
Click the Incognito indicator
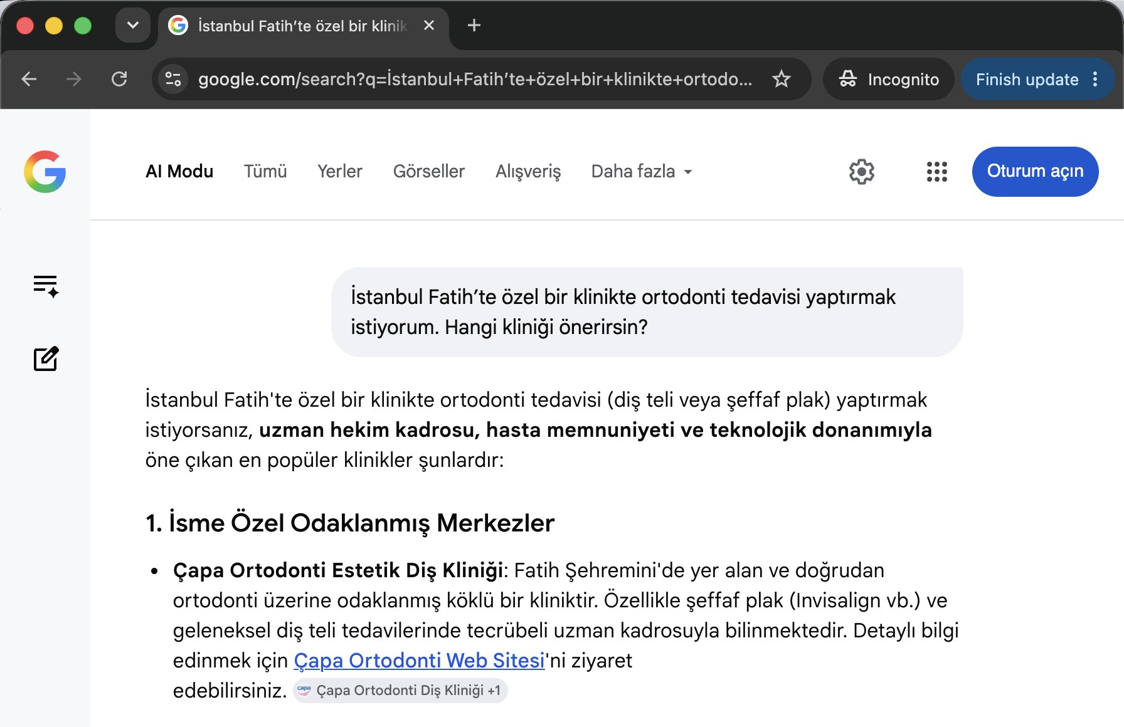[x=889, y=79]
